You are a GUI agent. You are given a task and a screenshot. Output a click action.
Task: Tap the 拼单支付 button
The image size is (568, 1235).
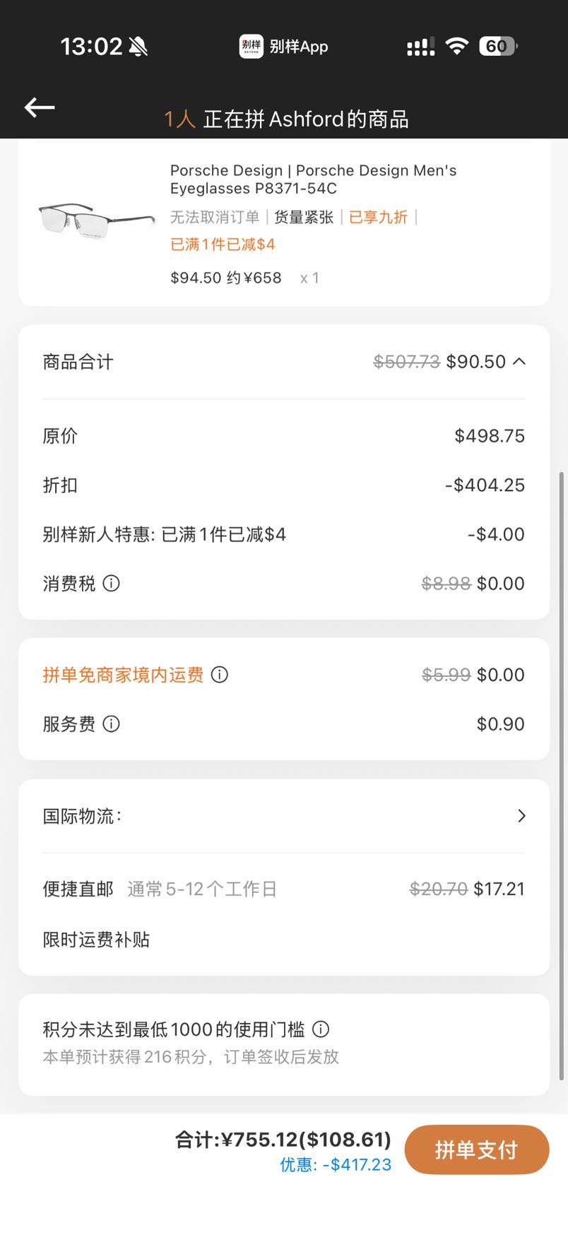click(477, 1150)
